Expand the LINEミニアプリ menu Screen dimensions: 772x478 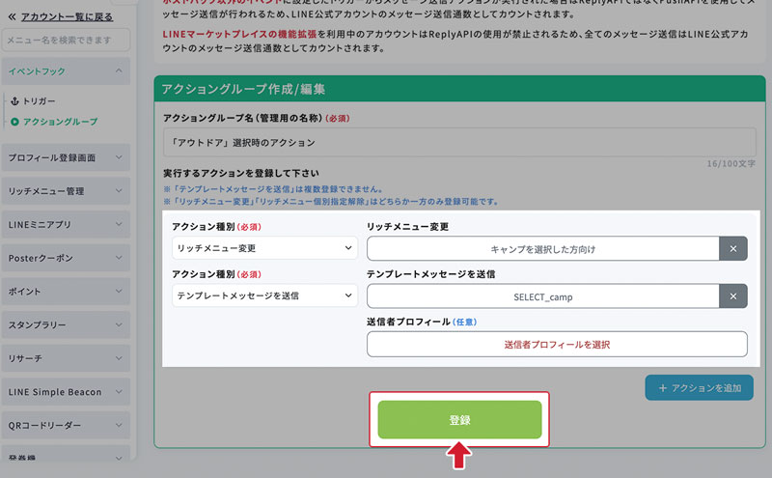pos(66,225)
